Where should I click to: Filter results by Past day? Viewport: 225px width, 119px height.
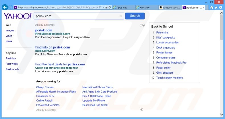[x=11, y=58]
